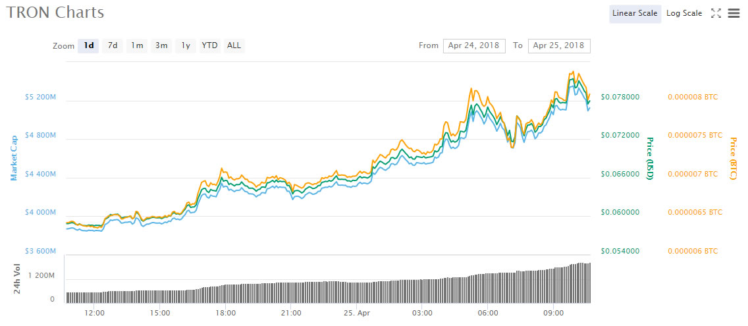
Task: Select the 7d zoom range
Action: click(x=113, y=46)
